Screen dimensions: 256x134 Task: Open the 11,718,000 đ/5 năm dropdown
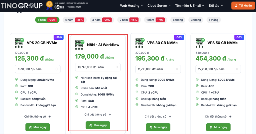158,69
